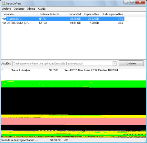The width and height of the screenshot is (147, 143).
Task: Click the 20,92 GB free space cell
Action: (93, 19)
